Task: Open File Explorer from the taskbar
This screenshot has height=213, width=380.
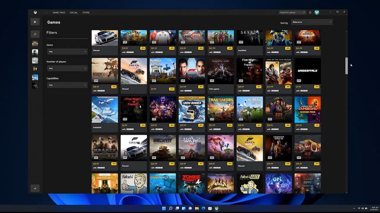Action: [x=197, y=209]
